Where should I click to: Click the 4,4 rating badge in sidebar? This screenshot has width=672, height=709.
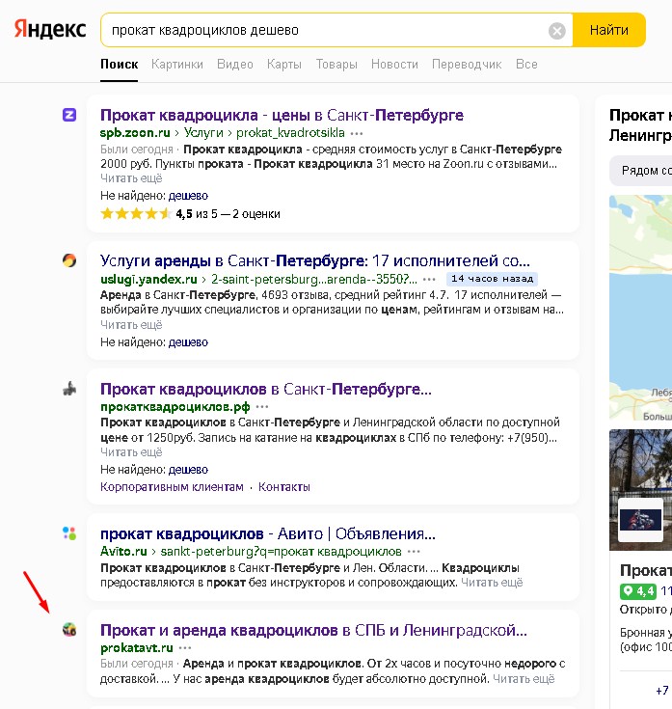click(638, 591)
